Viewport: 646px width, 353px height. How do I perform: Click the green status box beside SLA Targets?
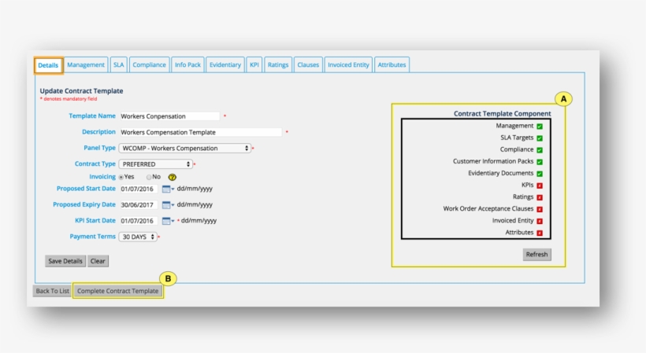pos(540,138)
